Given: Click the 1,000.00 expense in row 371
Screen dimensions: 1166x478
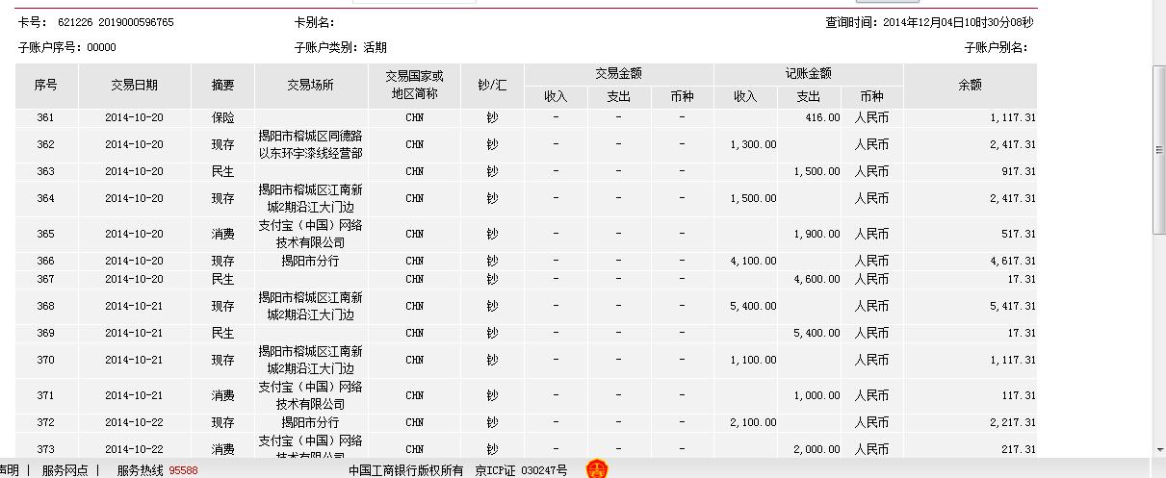Looking at the screenshot, I should coord(816,395).
